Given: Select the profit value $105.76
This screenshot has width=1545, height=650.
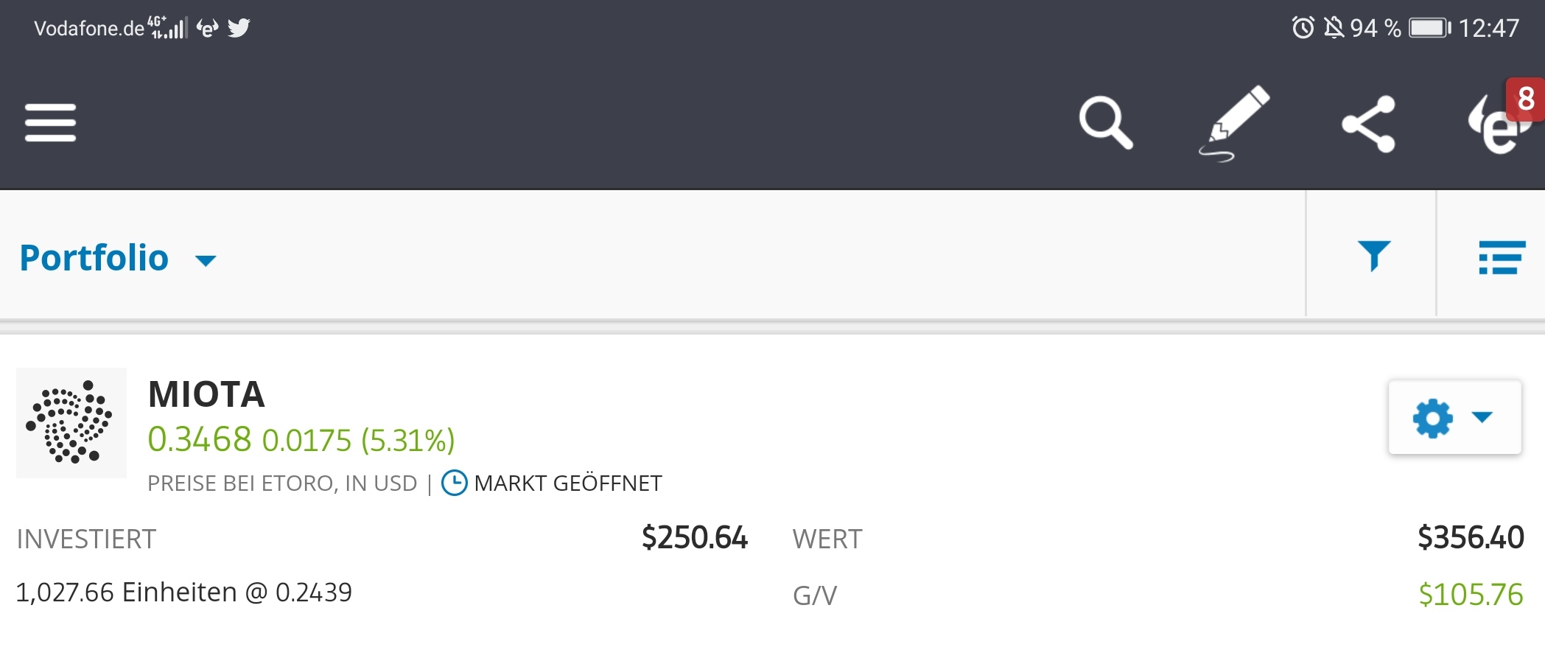Looking at the screenshot, I should tap(1471, 595).
